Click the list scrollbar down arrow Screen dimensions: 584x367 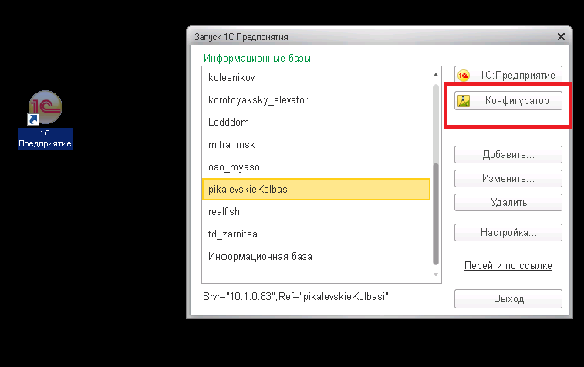point(436,274)
